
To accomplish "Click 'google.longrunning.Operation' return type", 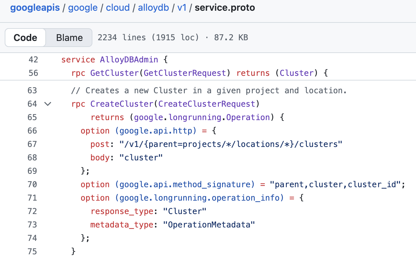I will (202, 117).
